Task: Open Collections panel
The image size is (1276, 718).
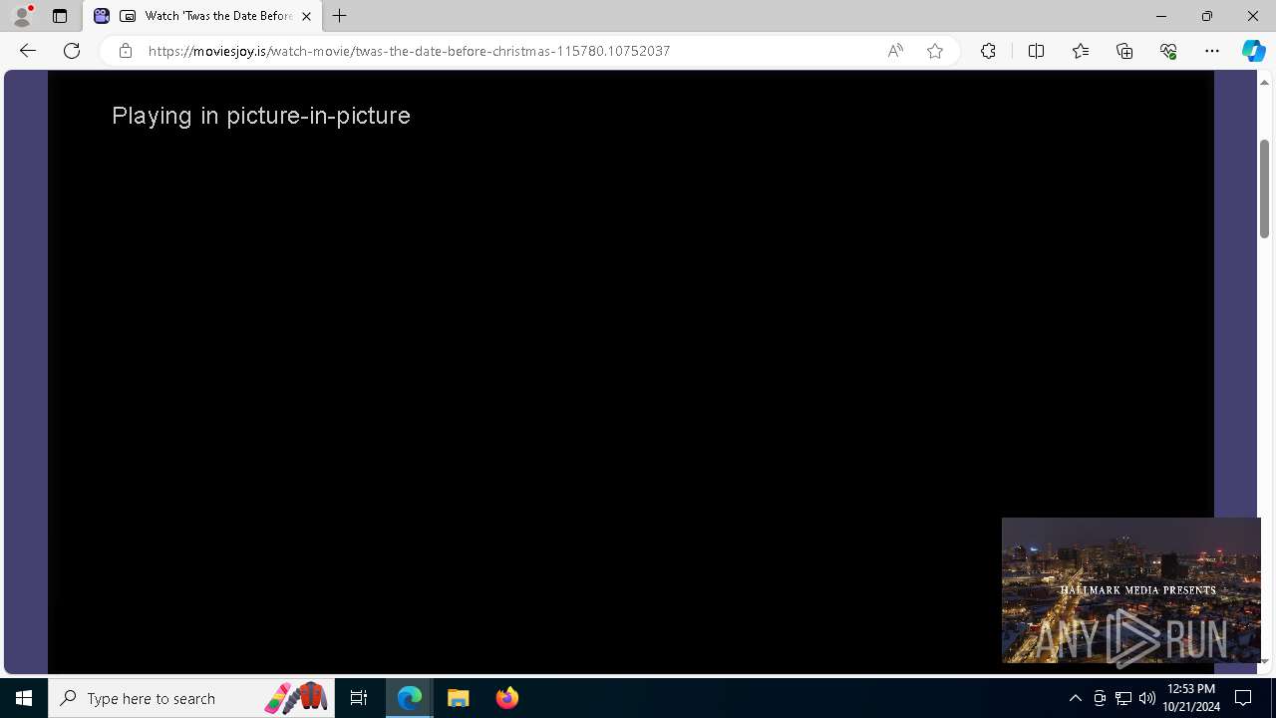Action: coord(1124,51)
